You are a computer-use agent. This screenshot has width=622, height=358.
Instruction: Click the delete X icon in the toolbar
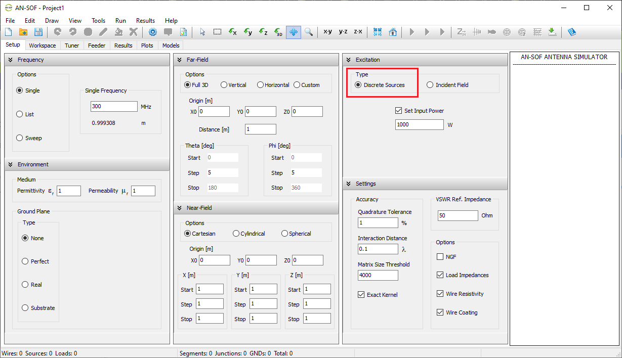point(134,32)
